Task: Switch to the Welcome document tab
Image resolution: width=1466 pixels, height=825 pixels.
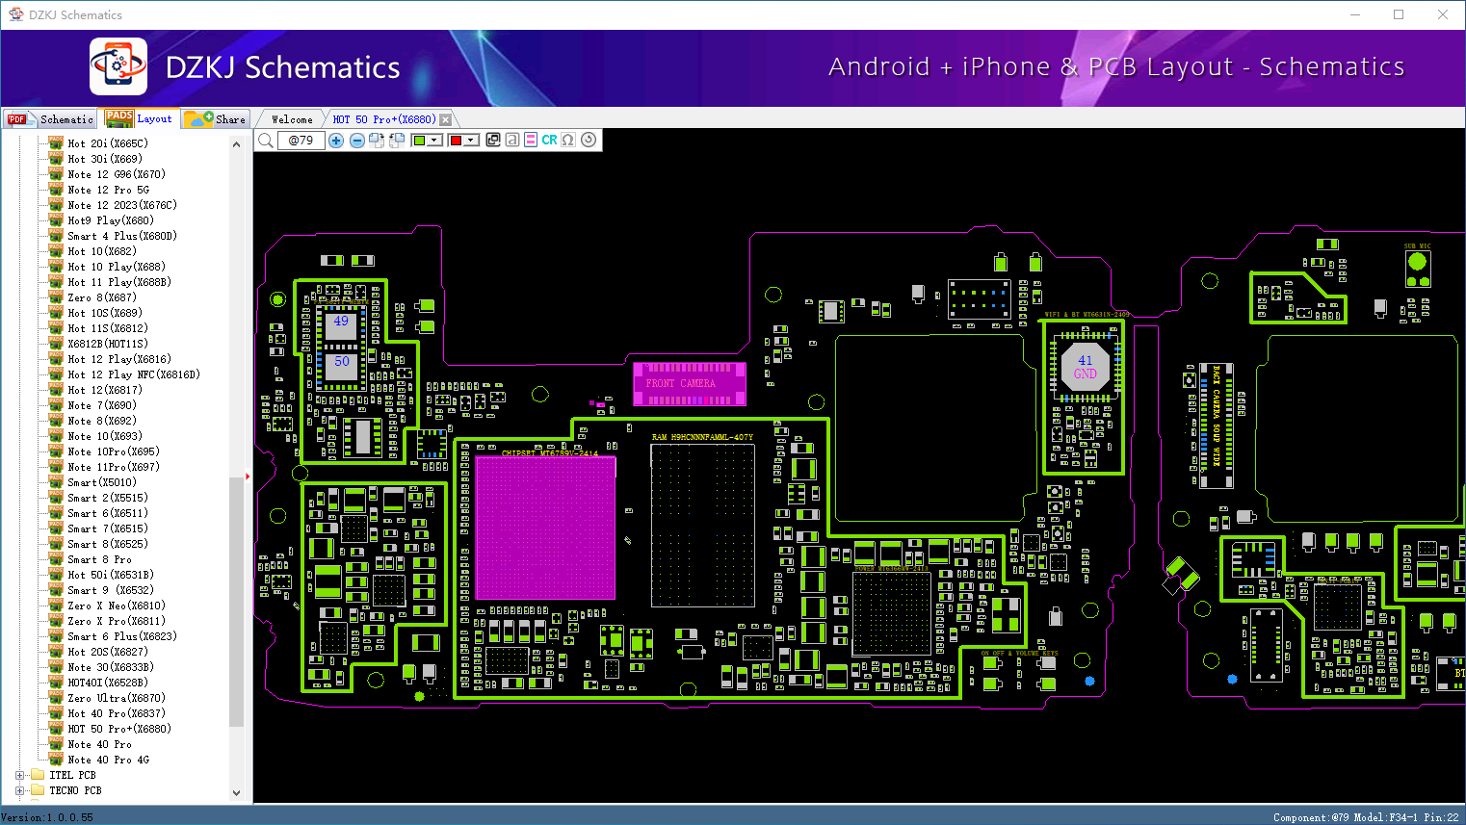Action: (x=292, y=119)
